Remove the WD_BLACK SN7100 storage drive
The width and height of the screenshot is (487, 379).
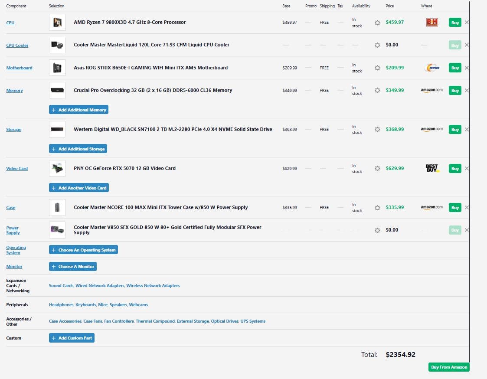(467, 129)
